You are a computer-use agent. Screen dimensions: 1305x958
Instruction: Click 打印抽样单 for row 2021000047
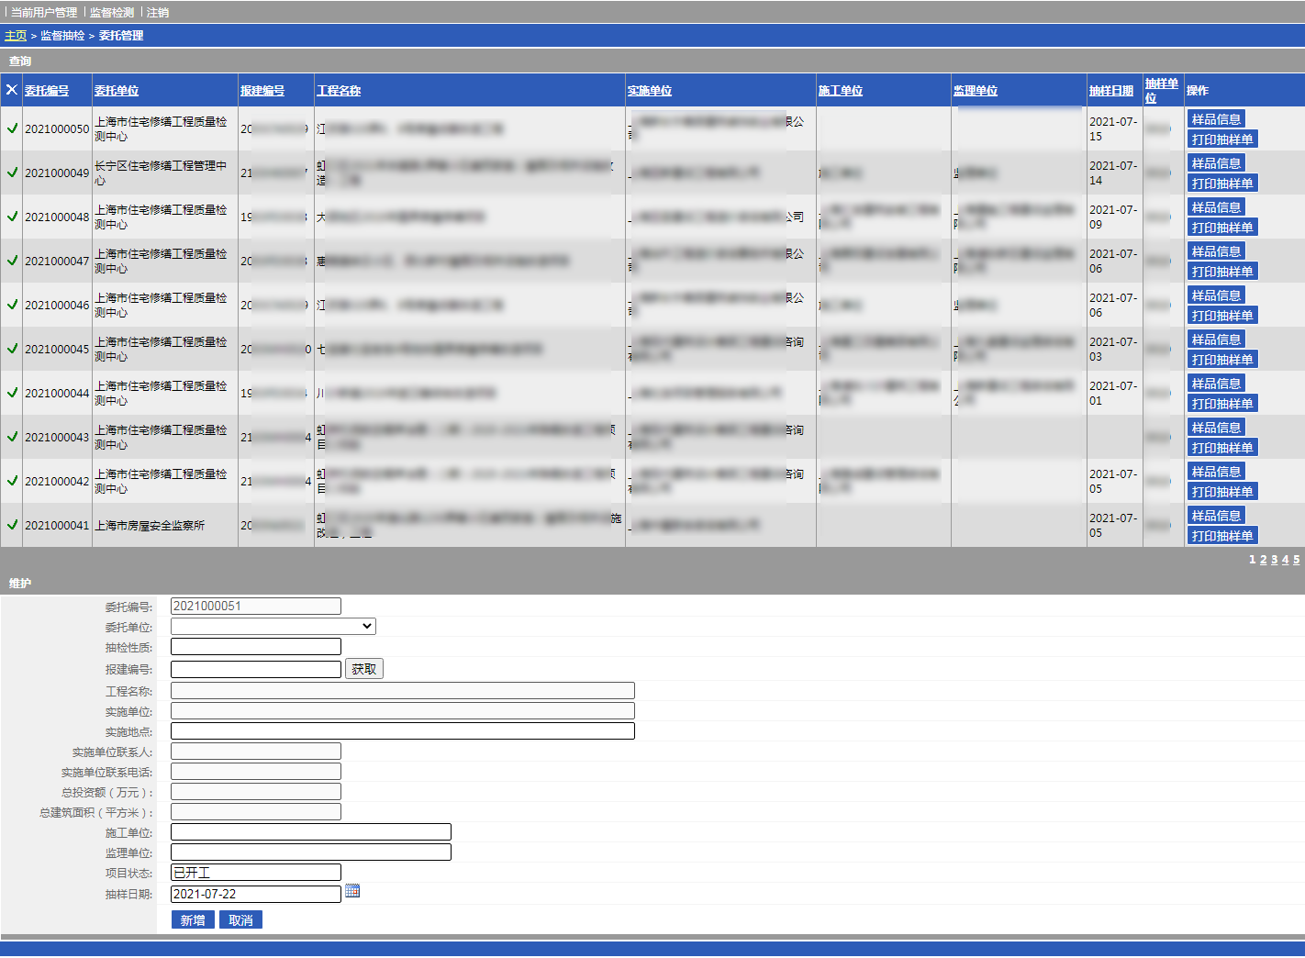coord(1221,272)
